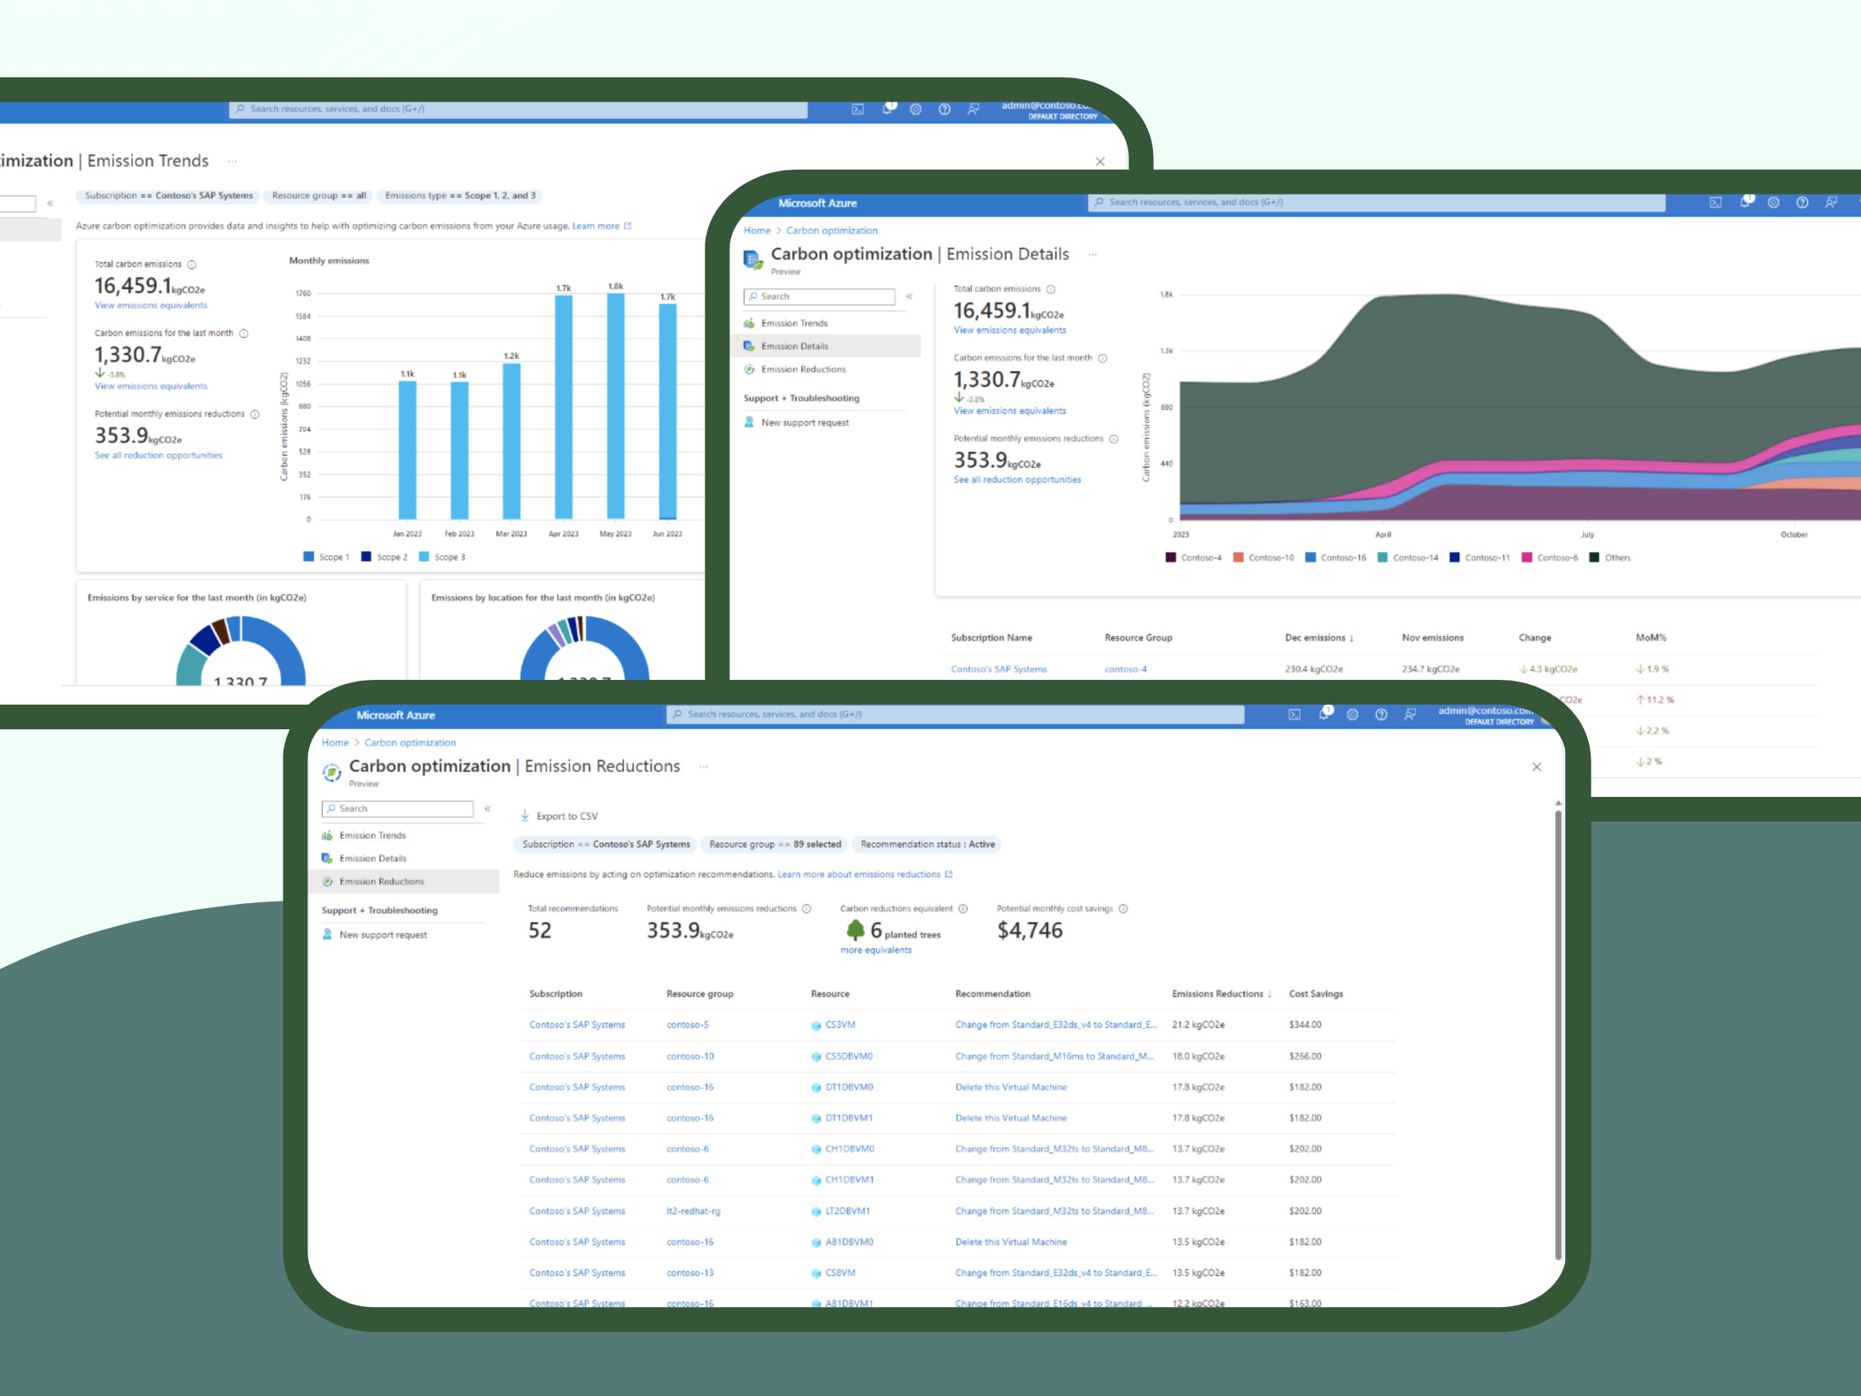The image size is (1861, 1396).
Task: Open Cloud Shell icon in Emission Reductions window
Action: point(1294,714)
